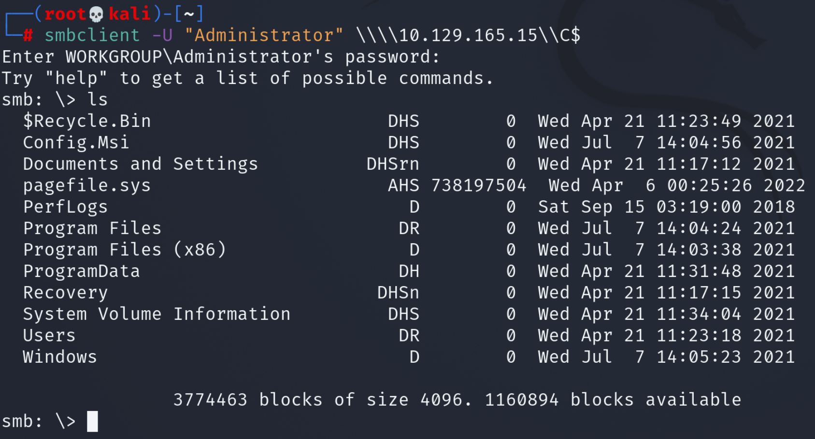
Task: Click the PerfLogs folder name
Action: (x=66, y=207)
